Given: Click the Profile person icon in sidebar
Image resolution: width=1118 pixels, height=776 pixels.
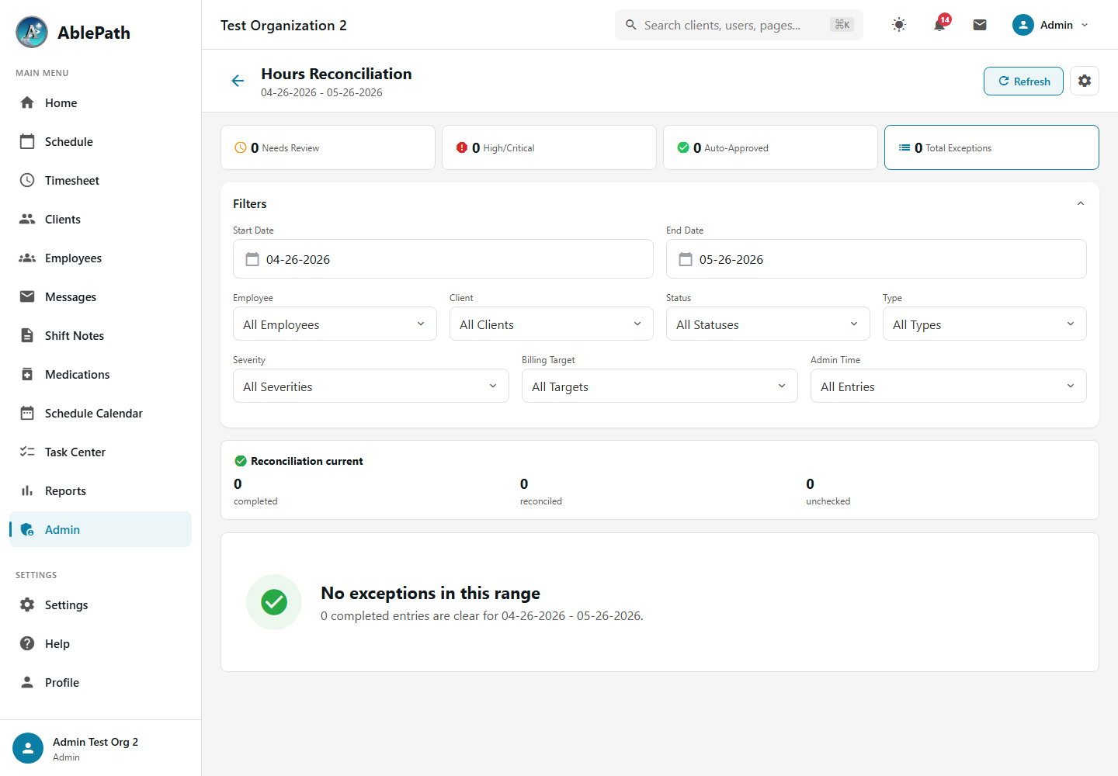Looking at the screenshot, I should pyautogui.click(x=27, y=682).
